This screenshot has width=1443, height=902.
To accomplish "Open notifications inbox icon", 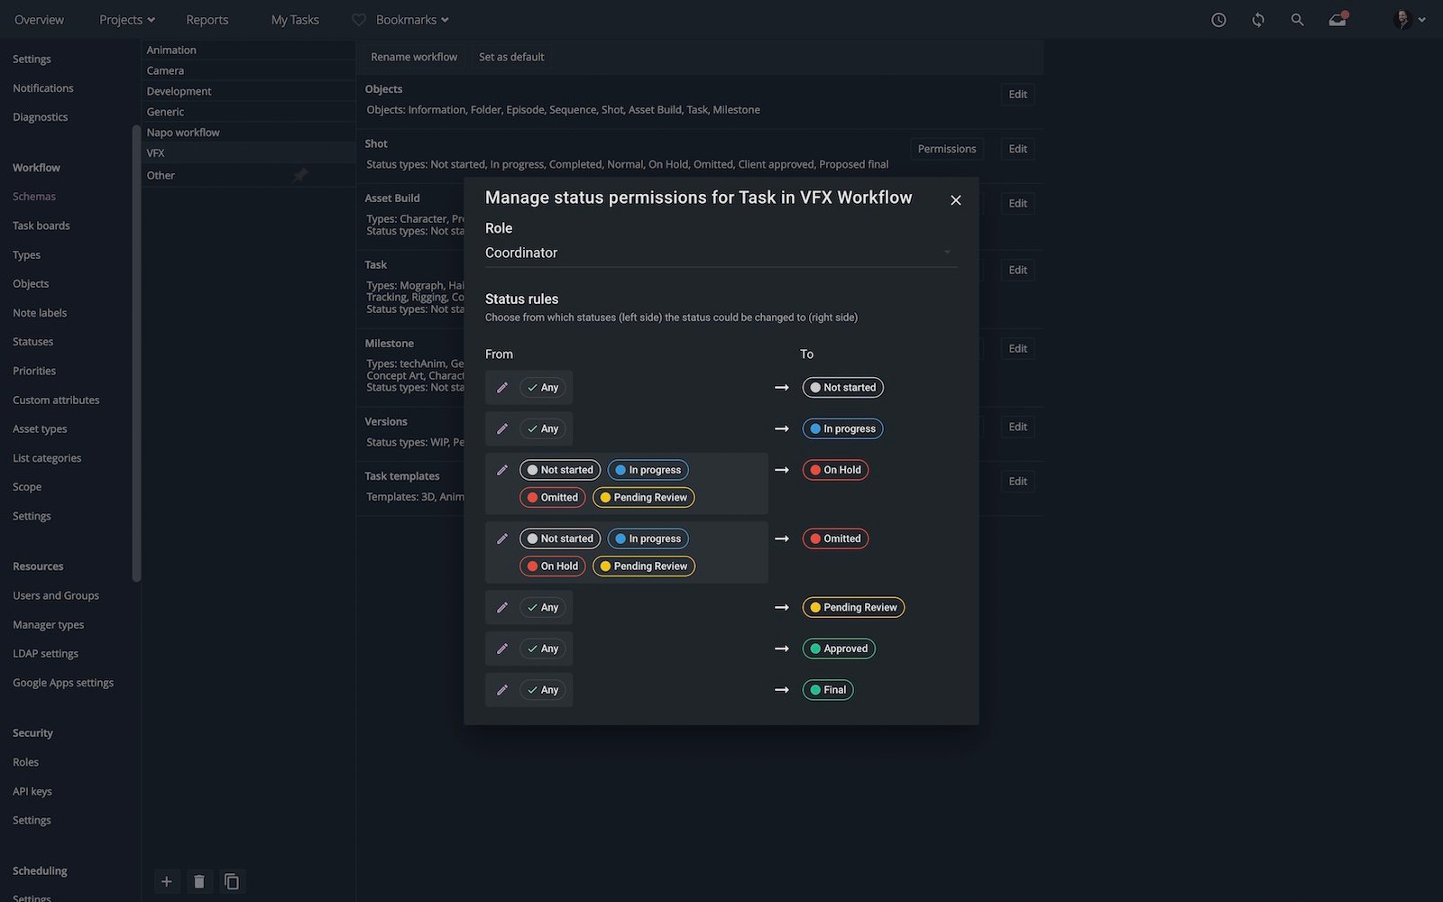I will [x=1337, y=20].
